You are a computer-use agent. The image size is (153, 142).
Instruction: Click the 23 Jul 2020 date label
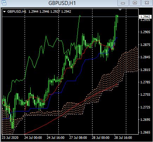coord(10,138)
